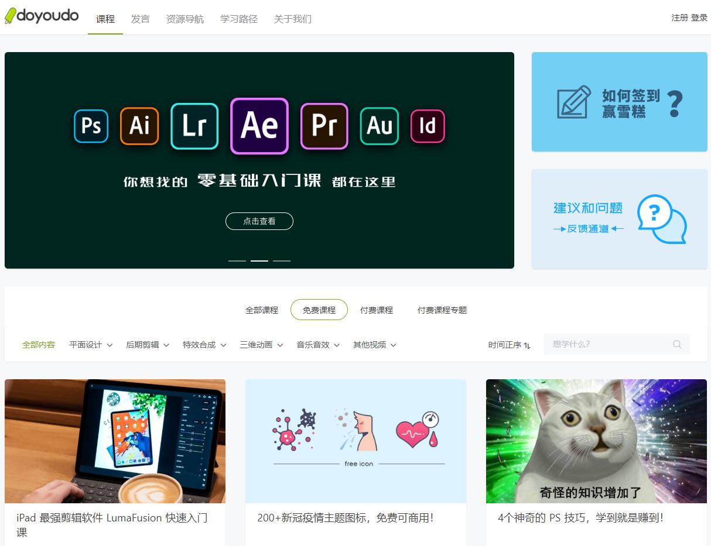Select the Lightroom (Lr) icon in the banner
The height and width of the screenshot is (546, 711).
194,125
